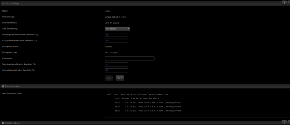The image size is (290, 125).
Task: Click the drive icon beside Pool Information
Action: point(3,86)
